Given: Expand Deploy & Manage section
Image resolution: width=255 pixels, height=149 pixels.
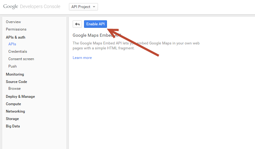Looking at the screenshot, I should 20,97.
